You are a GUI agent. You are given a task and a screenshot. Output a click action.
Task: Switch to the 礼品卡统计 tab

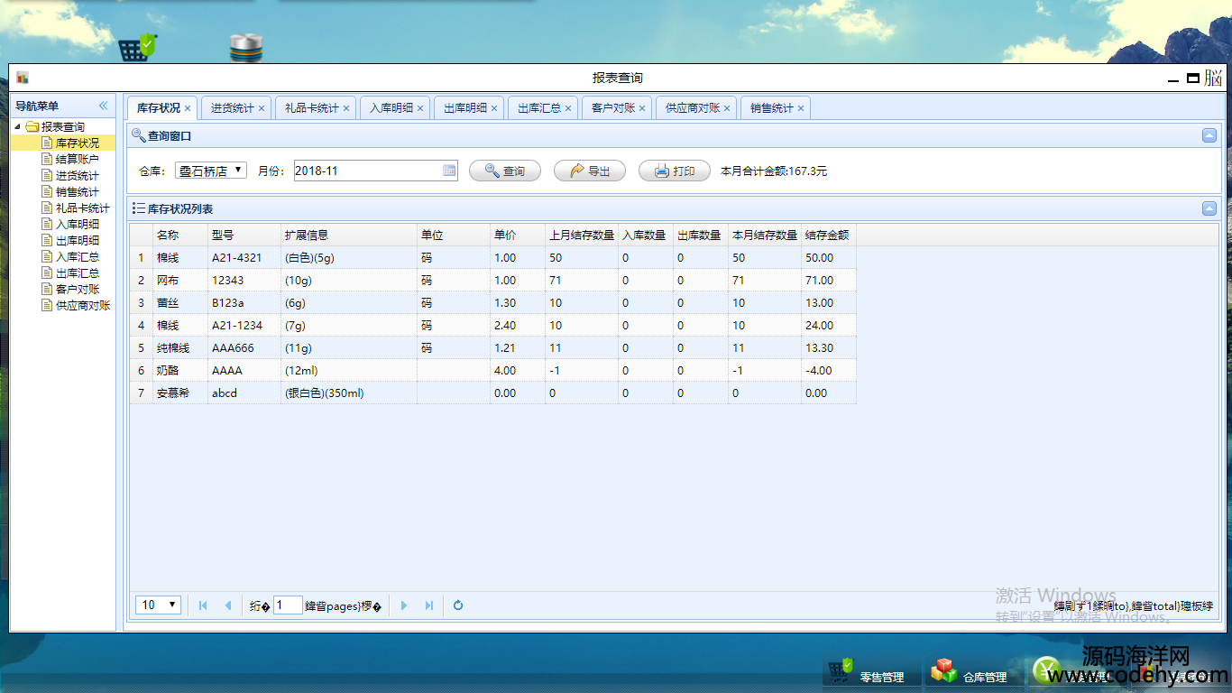[311, 108]
